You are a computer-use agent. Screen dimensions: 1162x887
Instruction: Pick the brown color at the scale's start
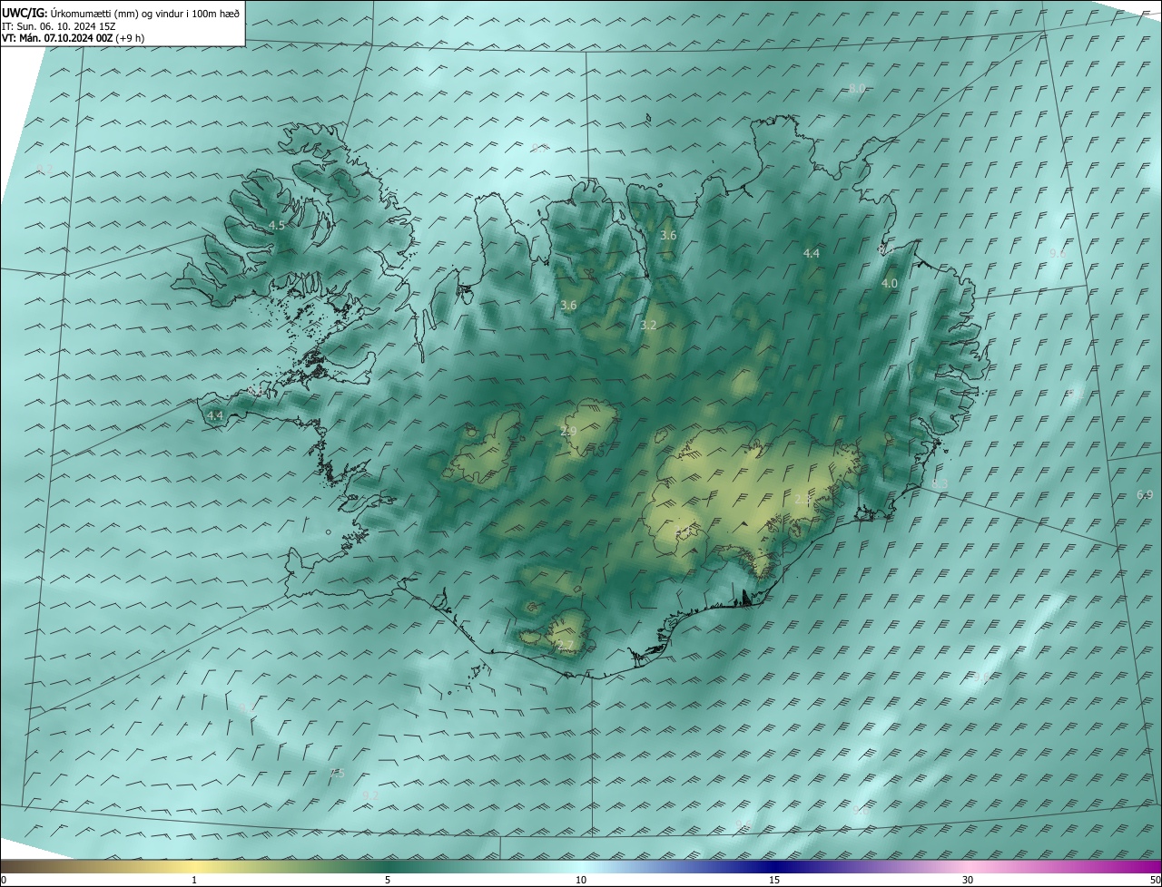(x=7, y=866)
